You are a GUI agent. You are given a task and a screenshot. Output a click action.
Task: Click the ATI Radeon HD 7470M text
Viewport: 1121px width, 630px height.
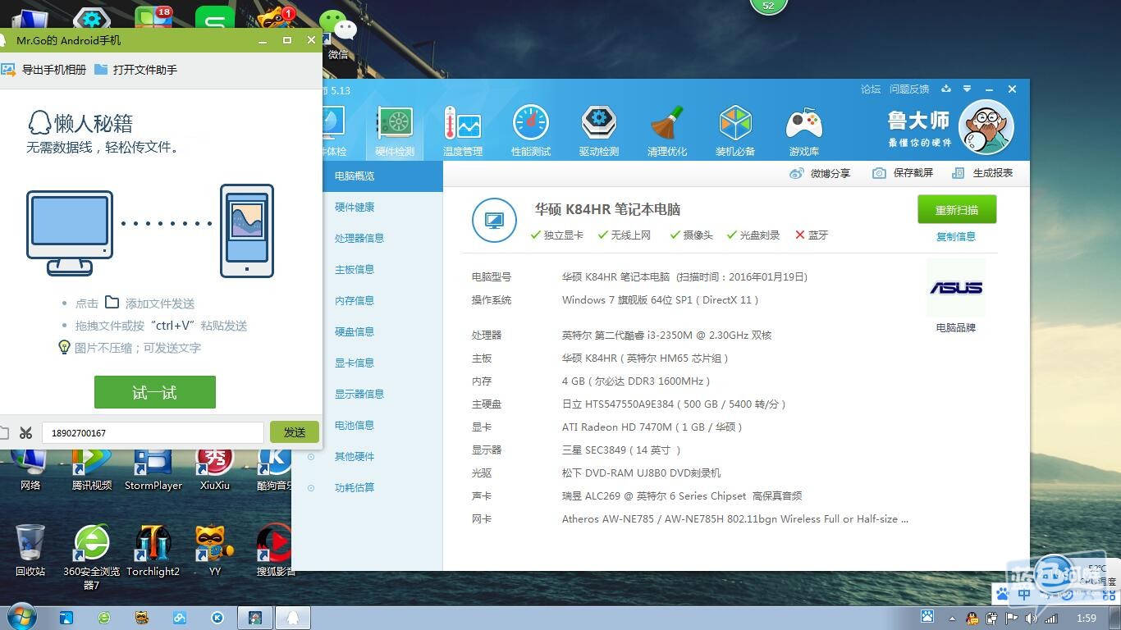pos(652,427)
